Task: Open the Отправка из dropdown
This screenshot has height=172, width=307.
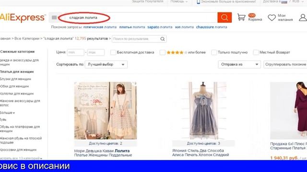Action: click(239, 64)
